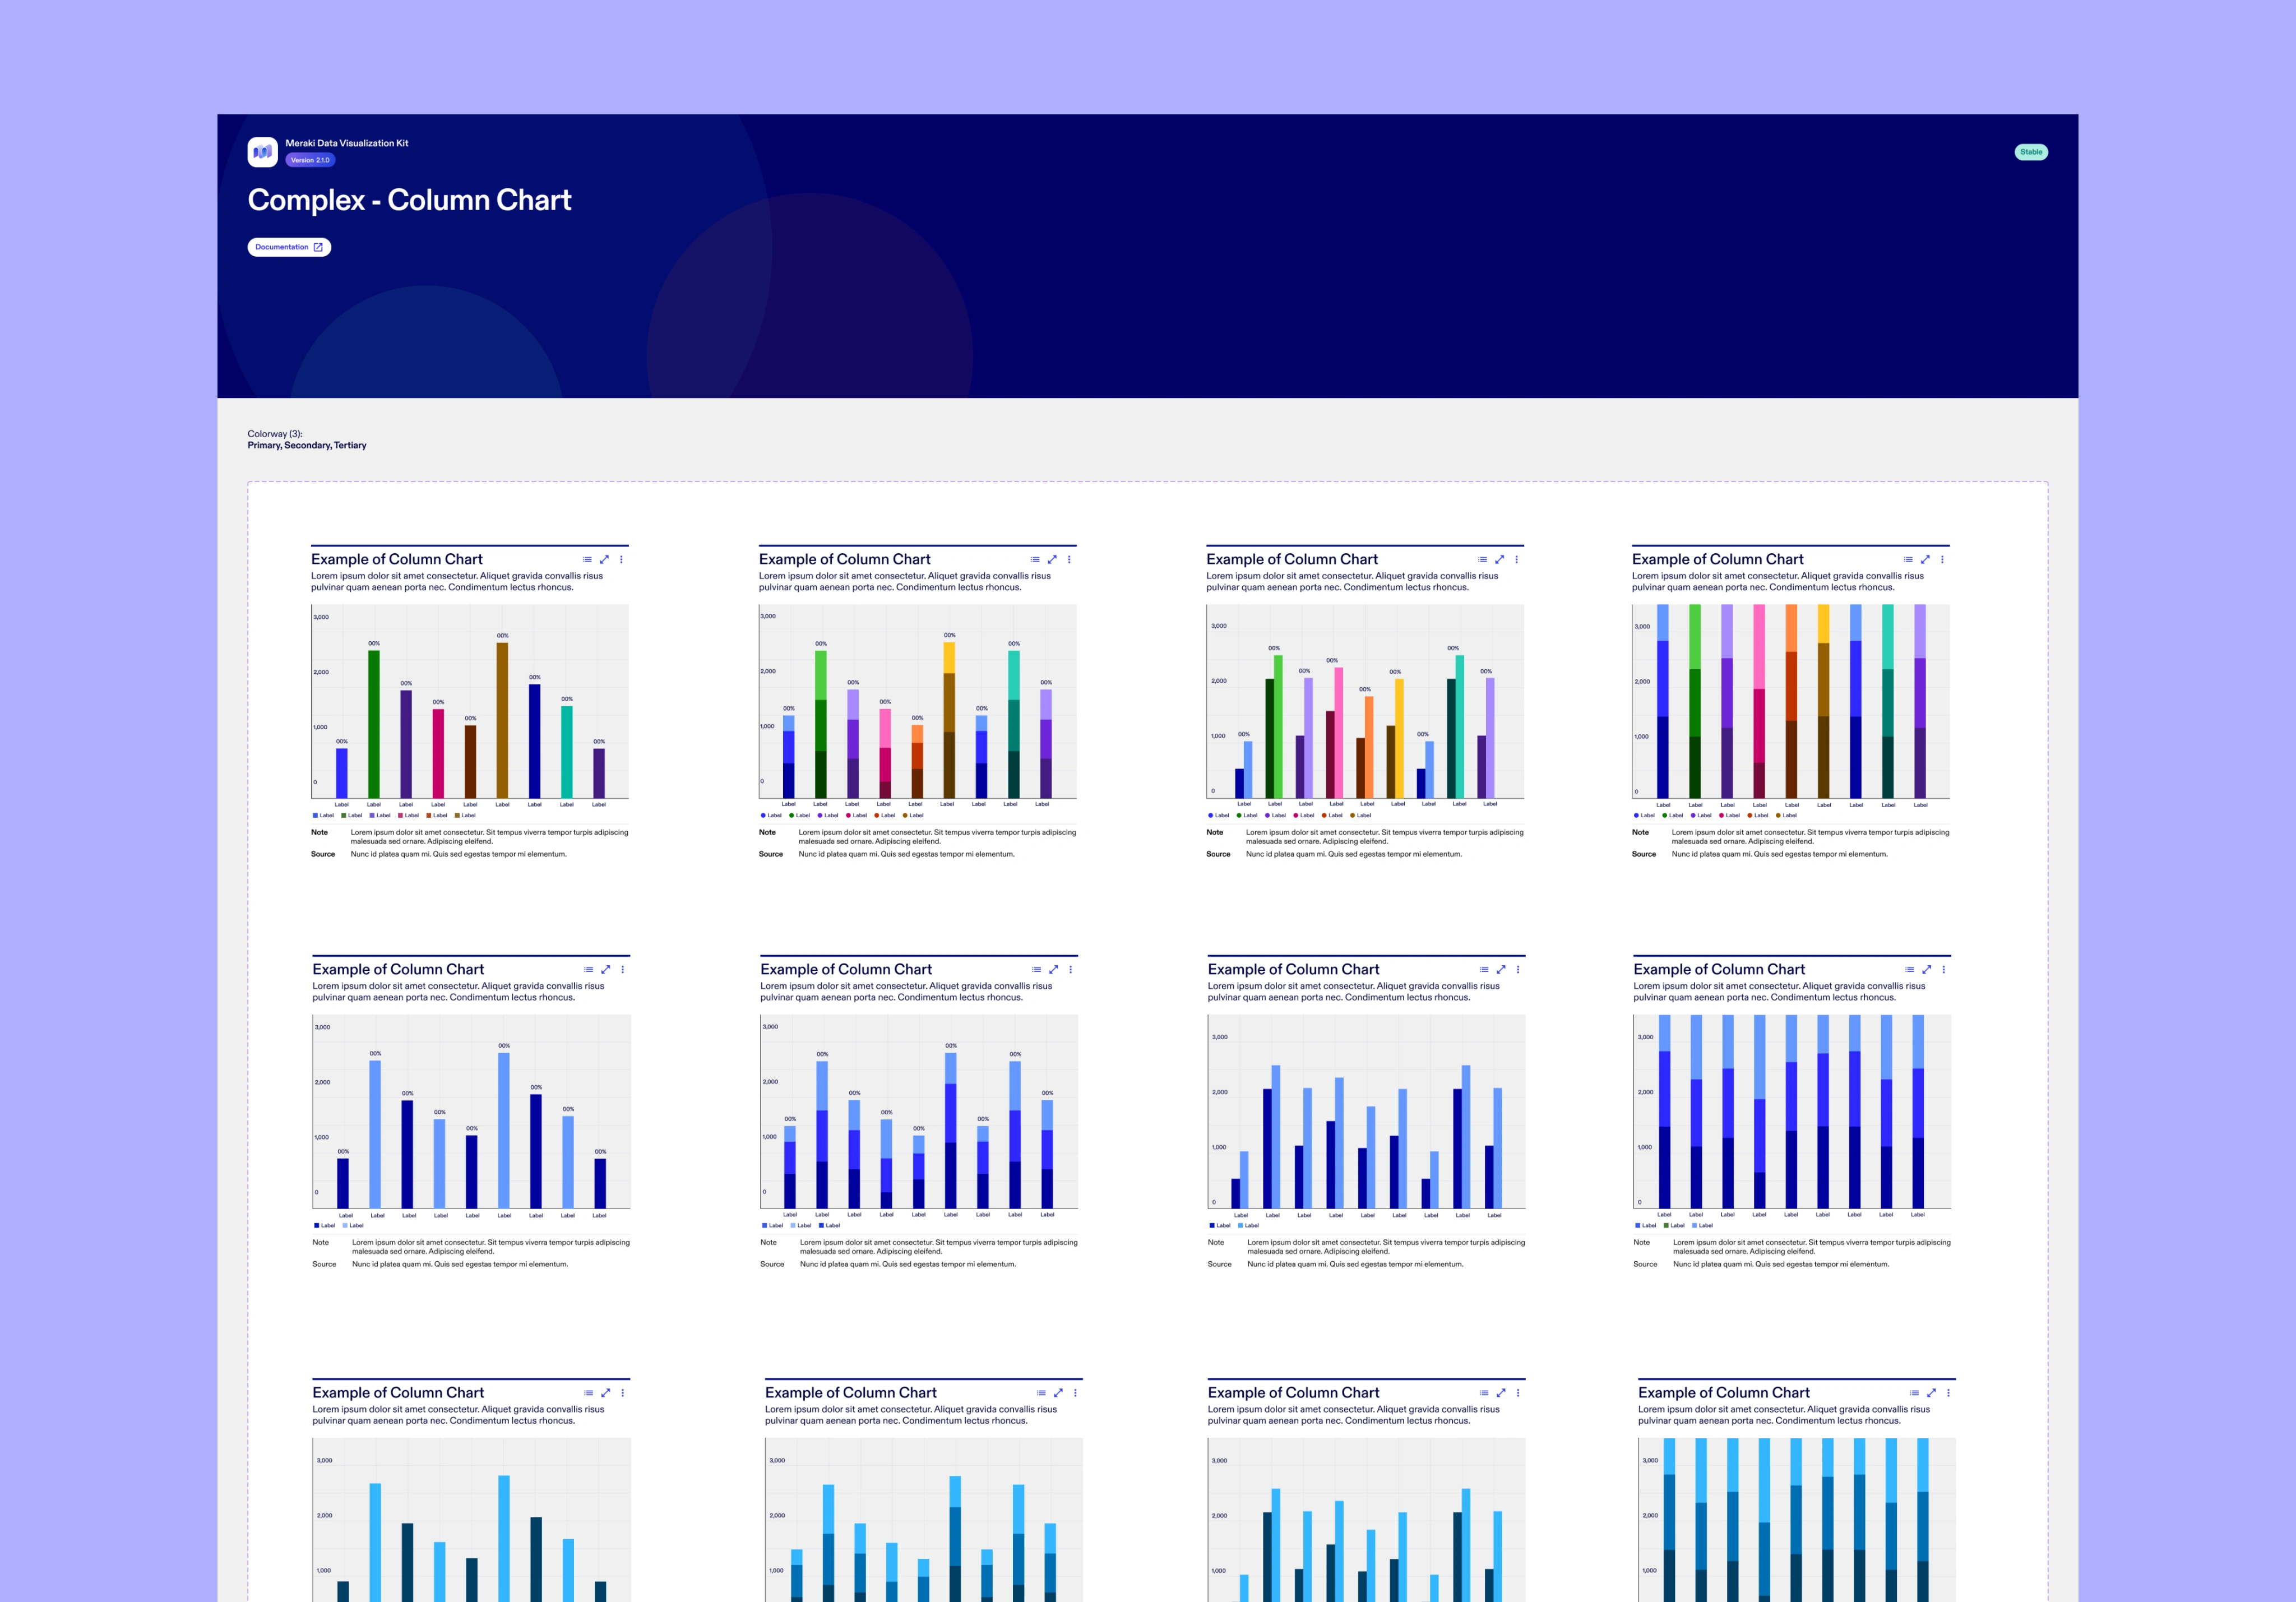
Task: Click the 'Complex - Column Chart' page title
Action: tap(409, 201)
